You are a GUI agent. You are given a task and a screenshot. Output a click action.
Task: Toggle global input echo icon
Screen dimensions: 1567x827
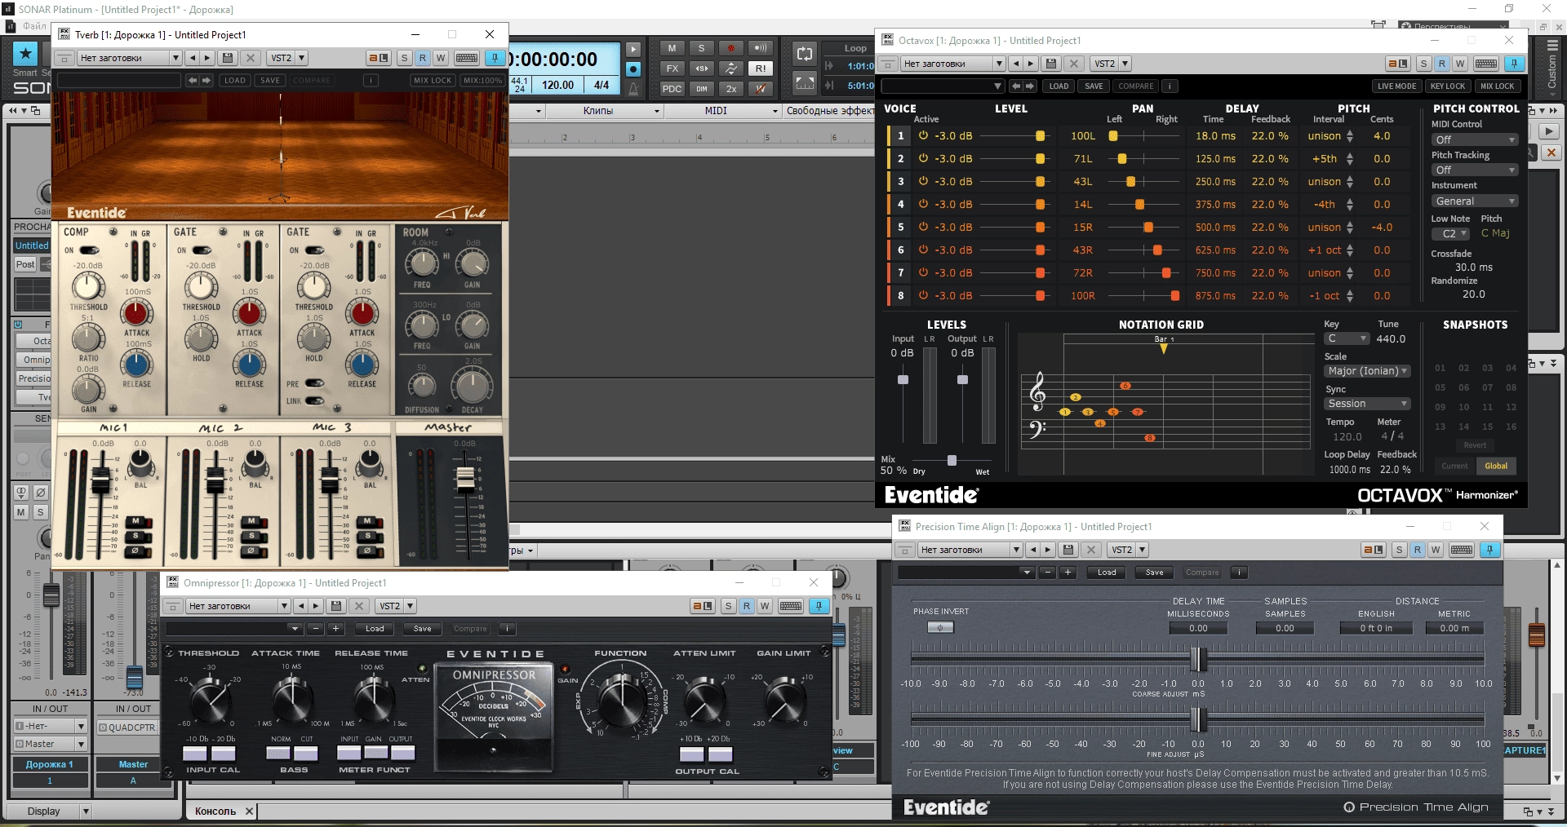760,48
